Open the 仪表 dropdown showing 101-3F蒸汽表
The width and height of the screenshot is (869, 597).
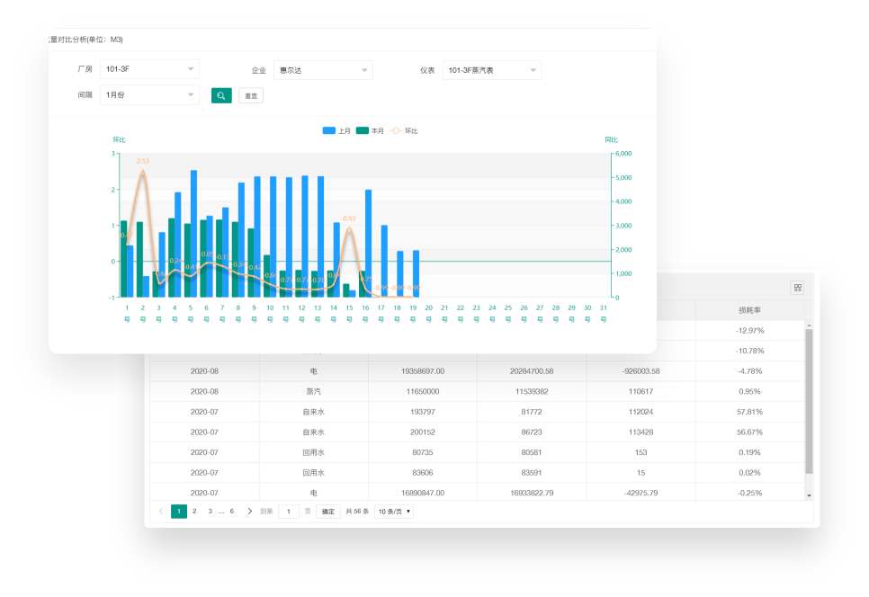491,70
